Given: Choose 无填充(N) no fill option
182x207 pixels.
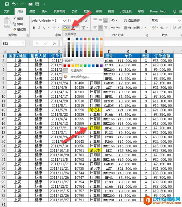Looking at the screenshot, I should pyautogui.click(x=83, y=71).
